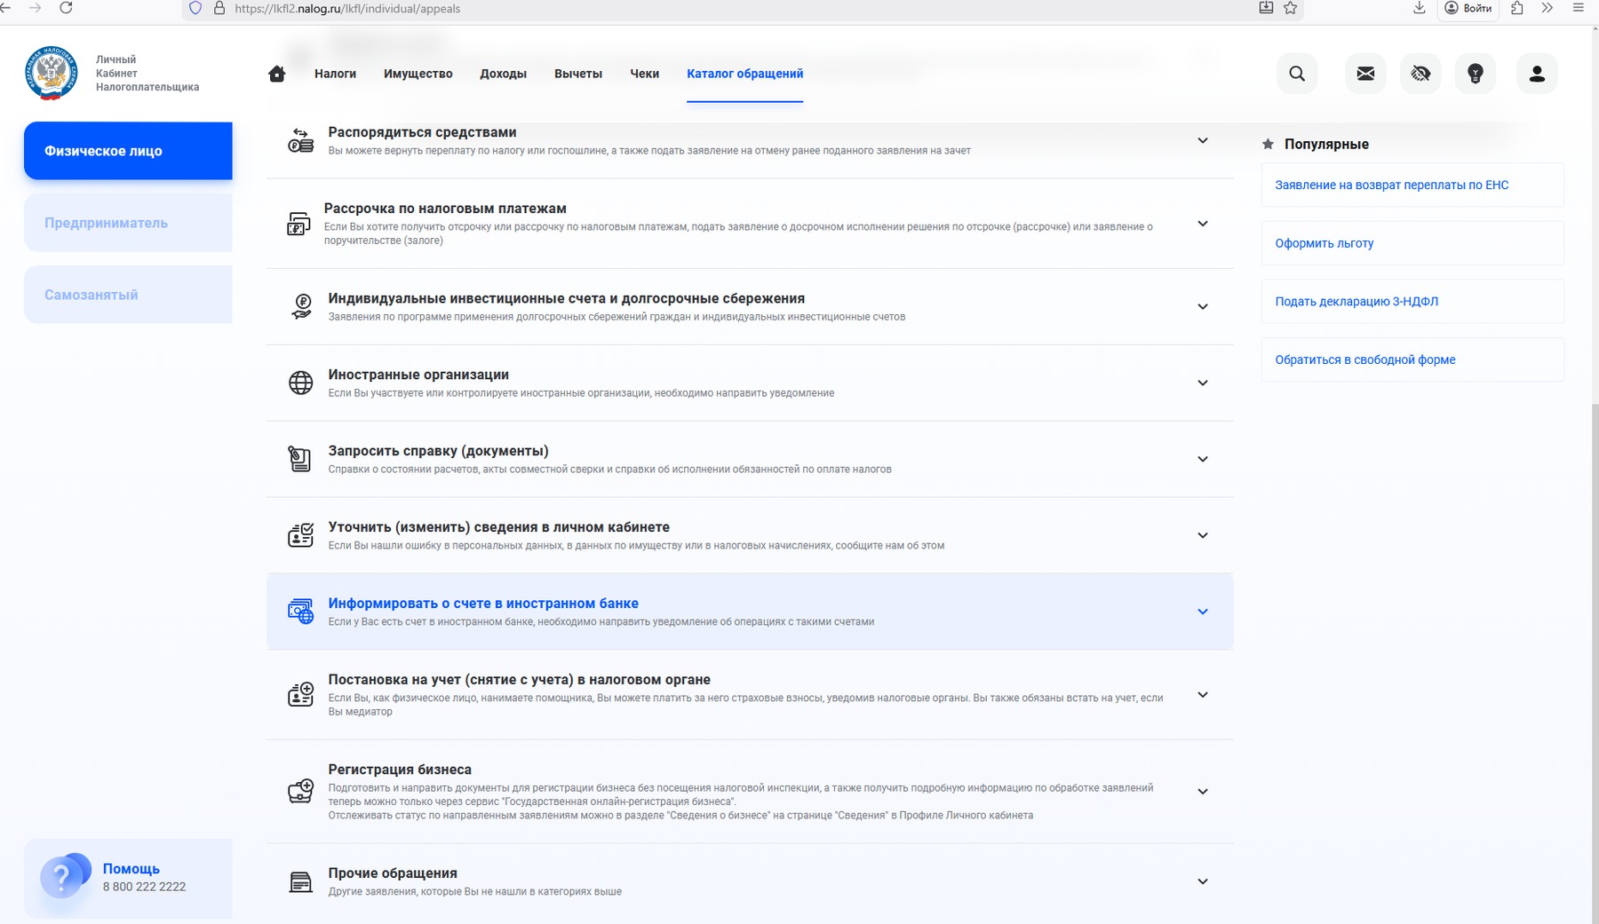
Task: Expand the Иностранные организации section
Action: click(x=1202, y=383)
